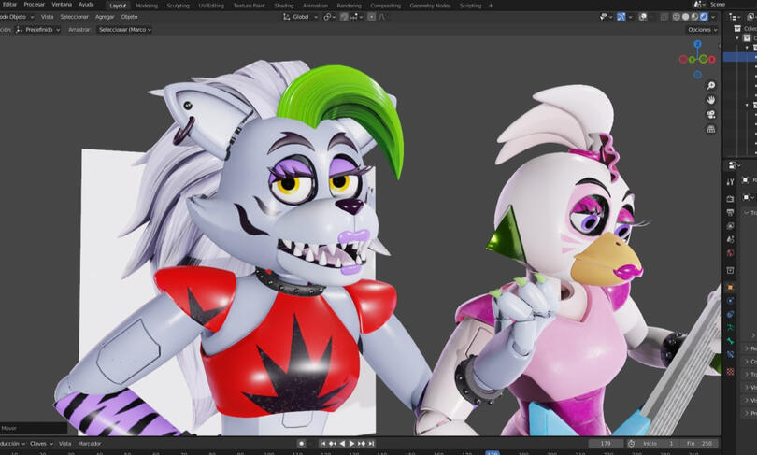The image size is (757, 455).
Task: Switch perspective/orthographic with the grid gizmo
Action: [711, 129]
